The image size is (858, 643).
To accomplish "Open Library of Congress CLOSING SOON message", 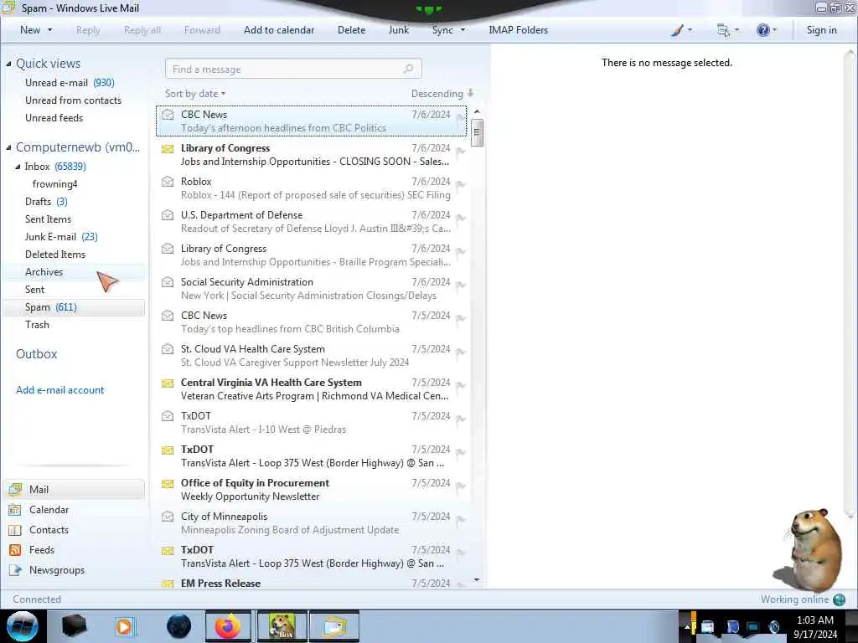I will [312, 155].
